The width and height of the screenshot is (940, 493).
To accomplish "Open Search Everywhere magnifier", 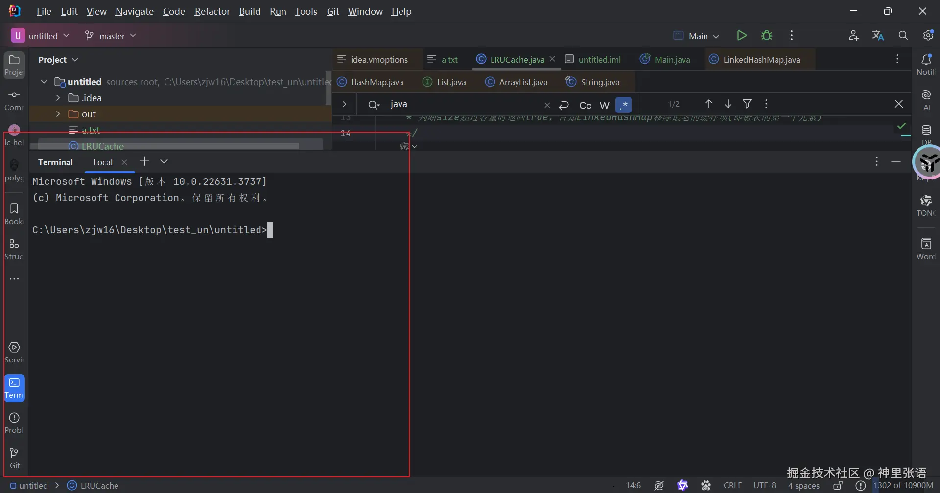I will pos(903,36).
